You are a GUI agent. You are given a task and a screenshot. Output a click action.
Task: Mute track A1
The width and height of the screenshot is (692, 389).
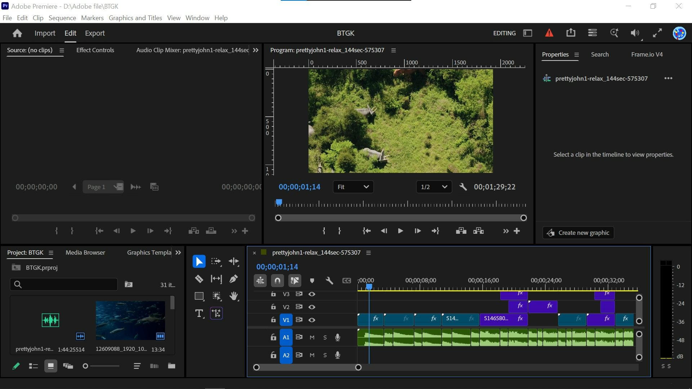pyautogui.click(x=312, y=337)
